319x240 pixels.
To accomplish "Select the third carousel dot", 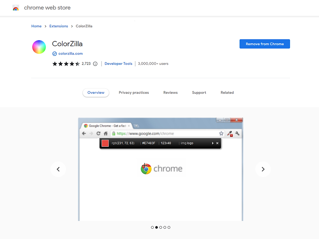I will [x=161, y=227].
